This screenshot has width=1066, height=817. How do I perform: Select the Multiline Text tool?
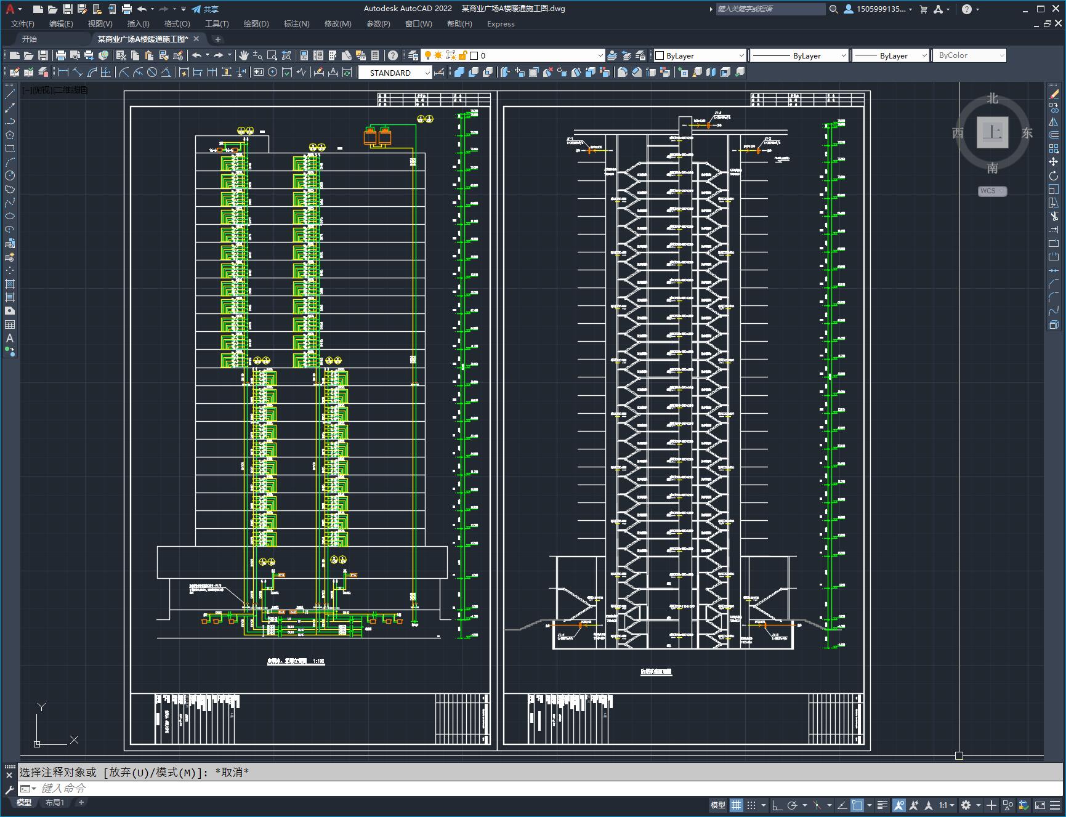[10, 338]
